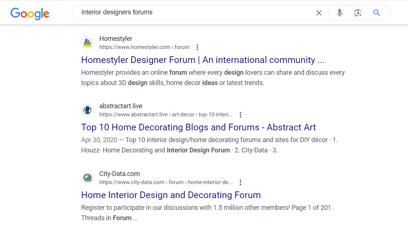Select the homestyler.com forum URL breadcrumb
Screen dimensions: 408x229
144,47
